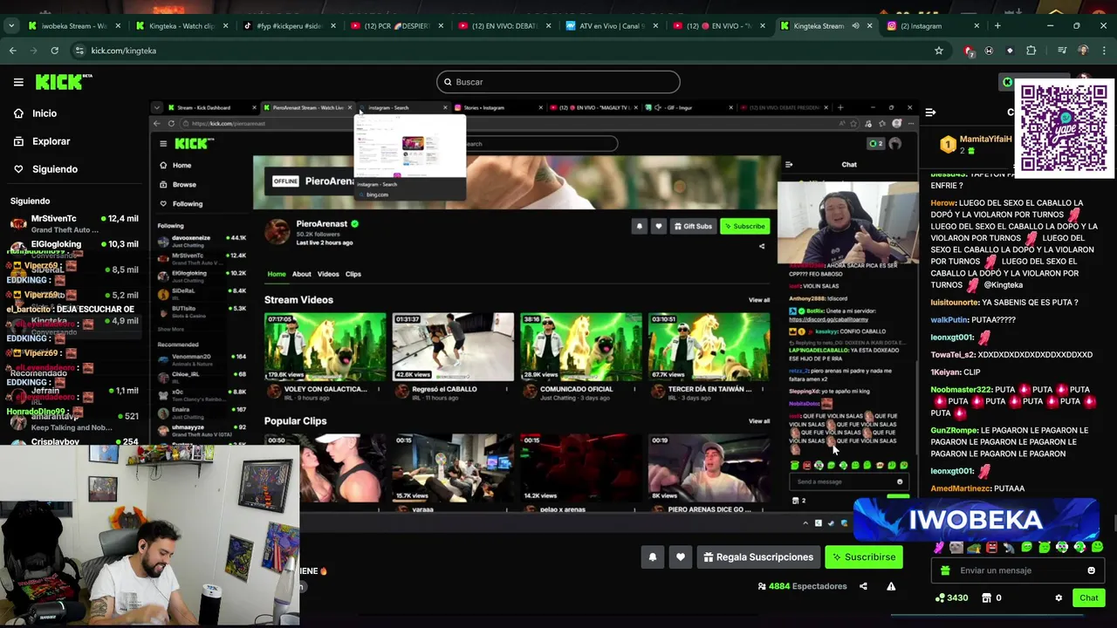Toggle stream notifications bell button
Viewport: 1117px width, 628px height.
[652, 557]
